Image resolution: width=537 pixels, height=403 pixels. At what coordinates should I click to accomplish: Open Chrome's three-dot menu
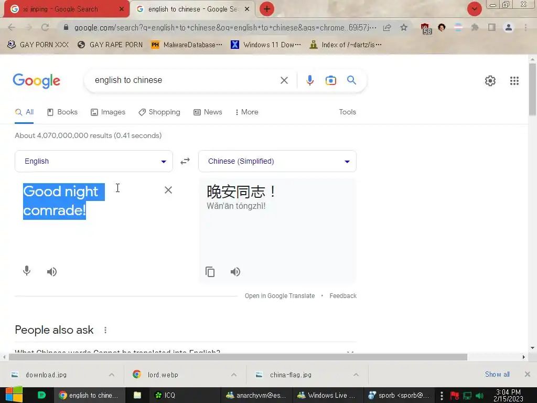pyautogui.click(x=525, y=27)
